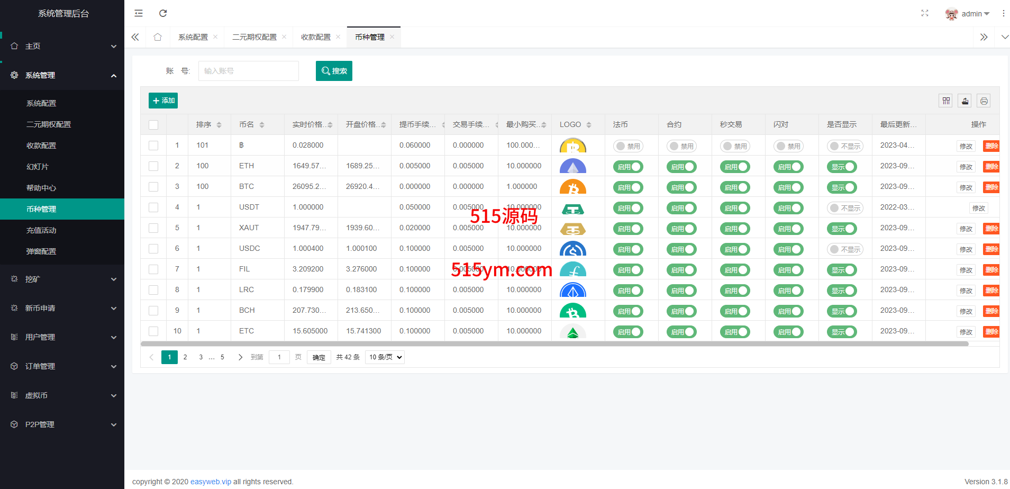Viewport: 1010px width, 489px height.
Task: Click the 添加 button
Action: pyautogui.click(x=163, y=101)
